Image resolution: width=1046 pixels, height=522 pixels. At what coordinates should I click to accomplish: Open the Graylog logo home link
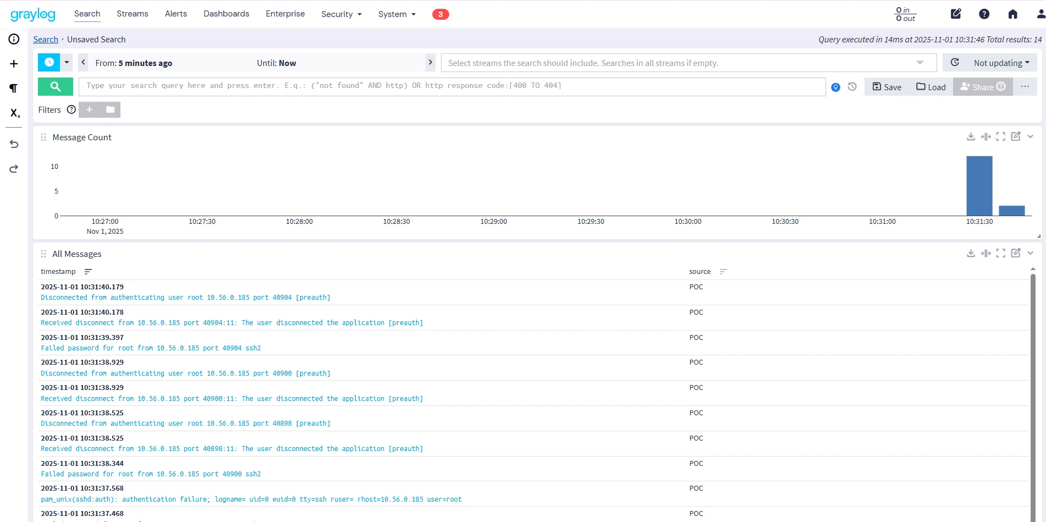(33, 14)
